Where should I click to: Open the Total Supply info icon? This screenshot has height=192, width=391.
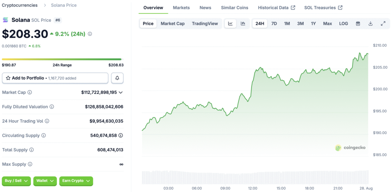31,150
